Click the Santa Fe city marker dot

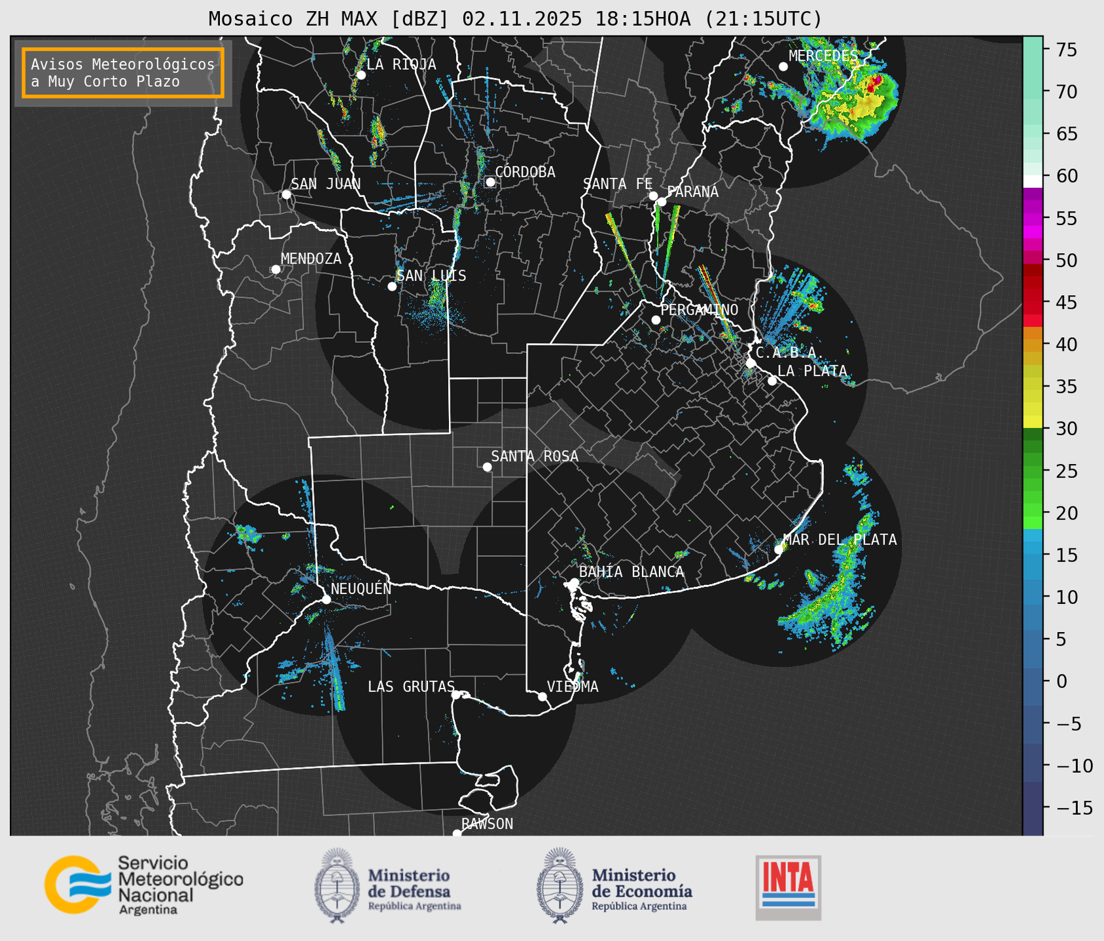point(653,196)
